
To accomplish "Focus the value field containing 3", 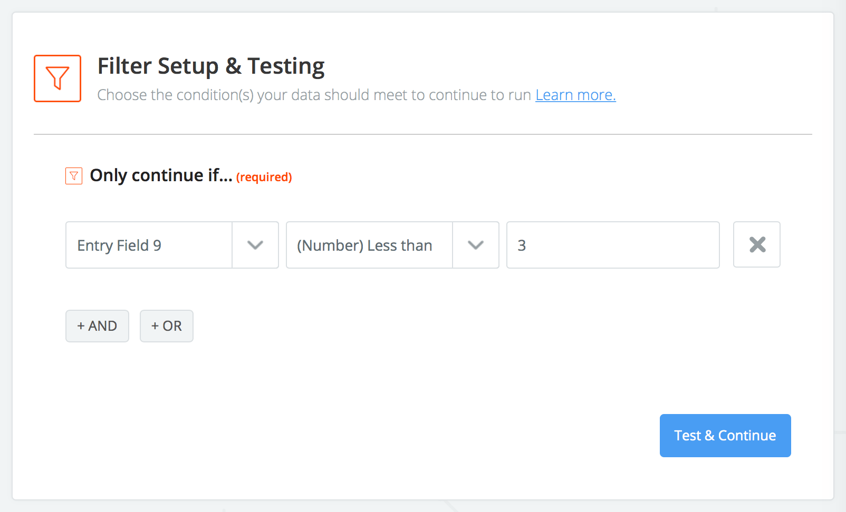I will (x=613, y=245).
